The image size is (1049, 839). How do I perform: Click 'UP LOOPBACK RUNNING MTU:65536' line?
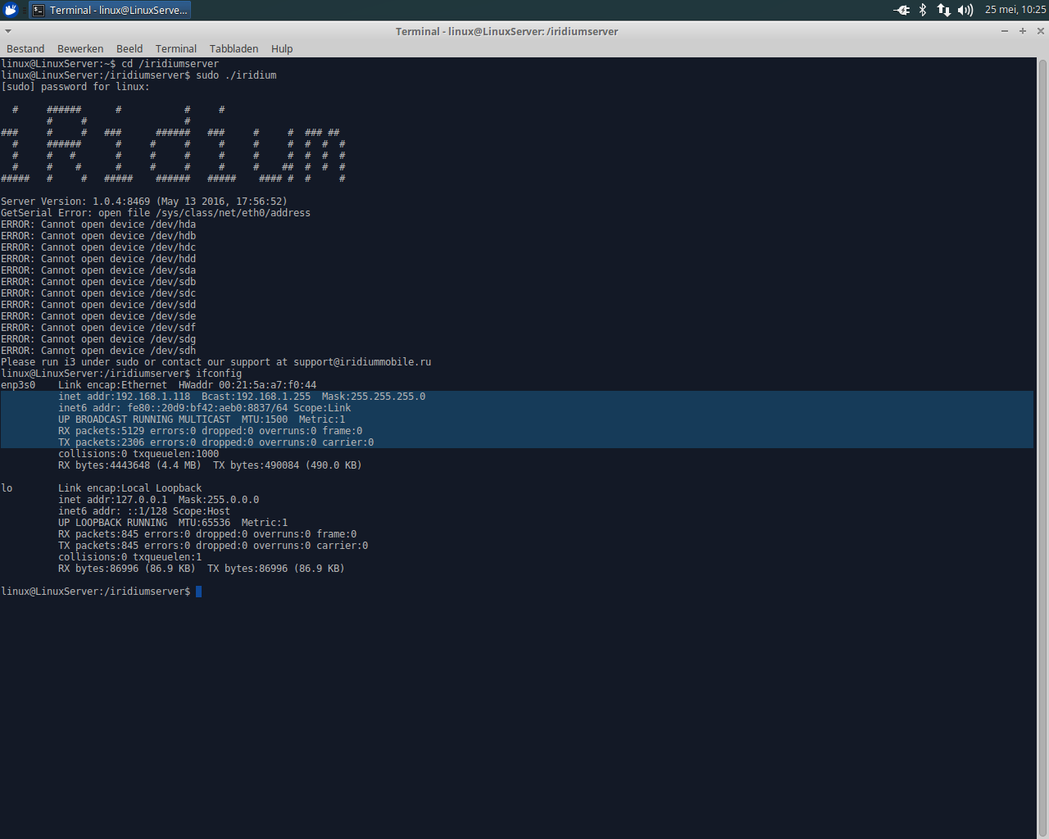[173, 523]
